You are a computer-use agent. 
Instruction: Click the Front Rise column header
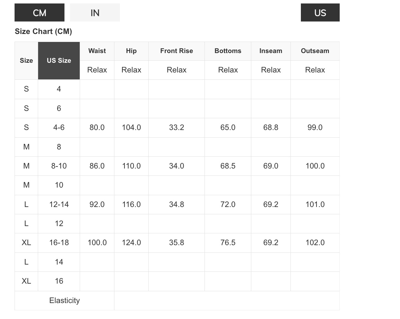(x=176, y=51)
